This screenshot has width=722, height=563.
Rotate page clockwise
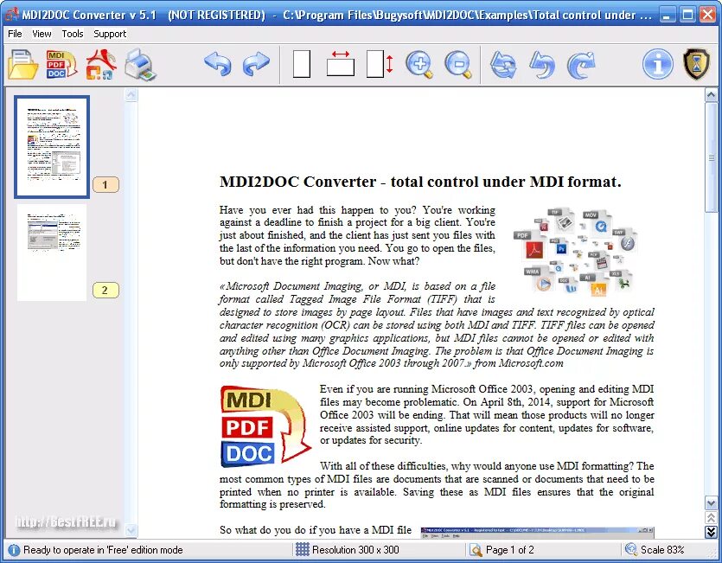click(581, 65)
